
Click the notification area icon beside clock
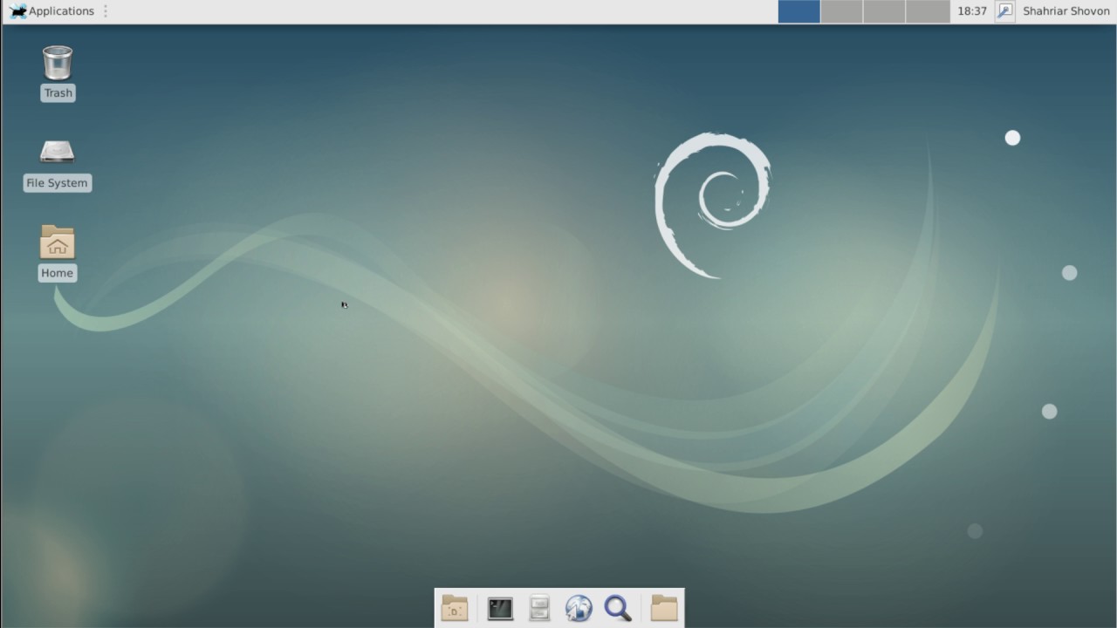[1005, 11]
